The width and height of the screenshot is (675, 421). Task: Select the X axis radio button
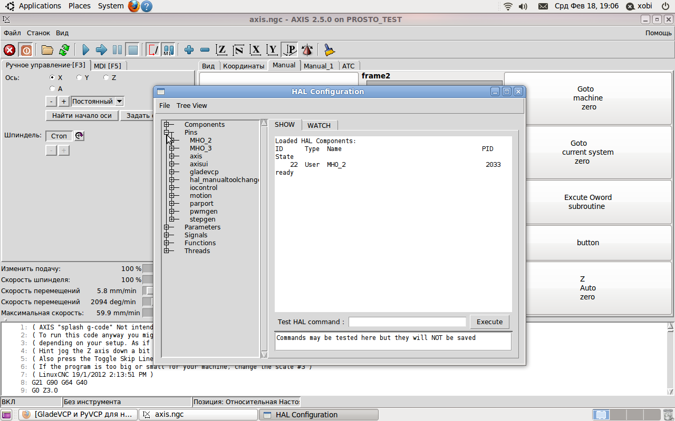point(52,77)
